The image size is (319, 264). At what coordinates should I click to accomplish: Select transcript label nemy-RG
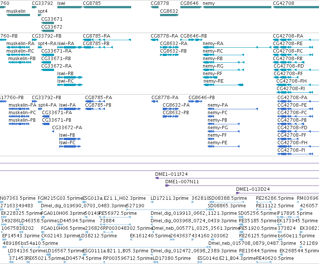[213, 66]
